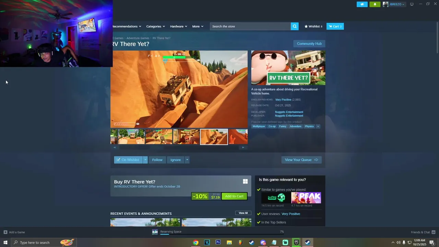439x247 pixels.
Task: Open Nuggets Entertainment publisher link
Action: 289,116
